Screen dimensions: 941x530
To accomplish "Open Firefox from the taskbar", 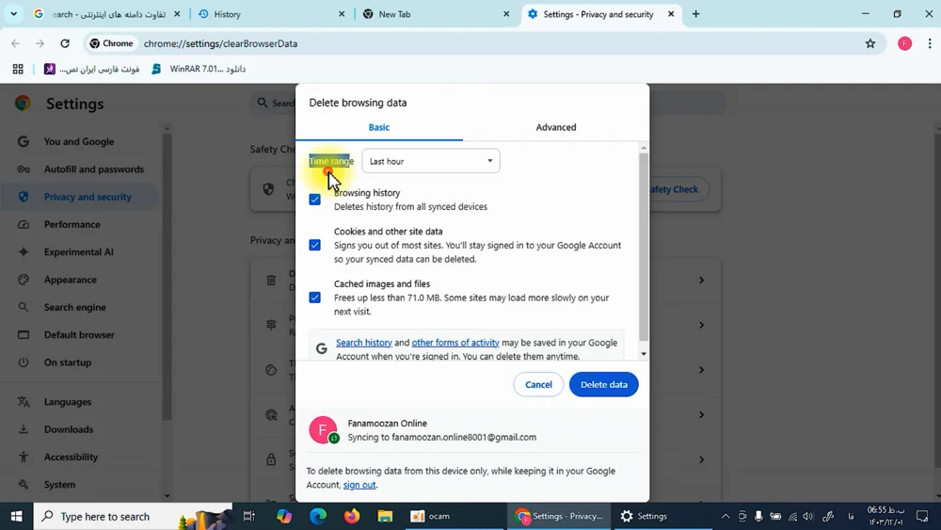I will pyautogui.click(x=352, y=516).
